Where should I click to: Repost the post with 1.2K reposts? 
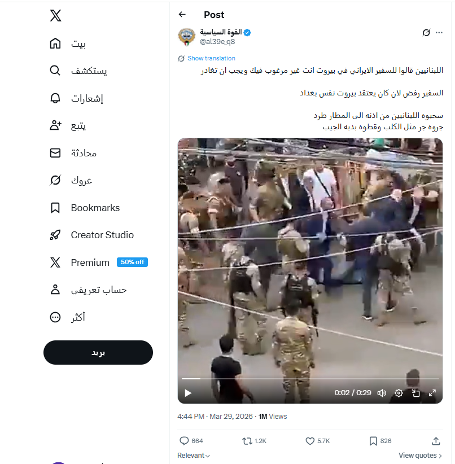(254, 441)
